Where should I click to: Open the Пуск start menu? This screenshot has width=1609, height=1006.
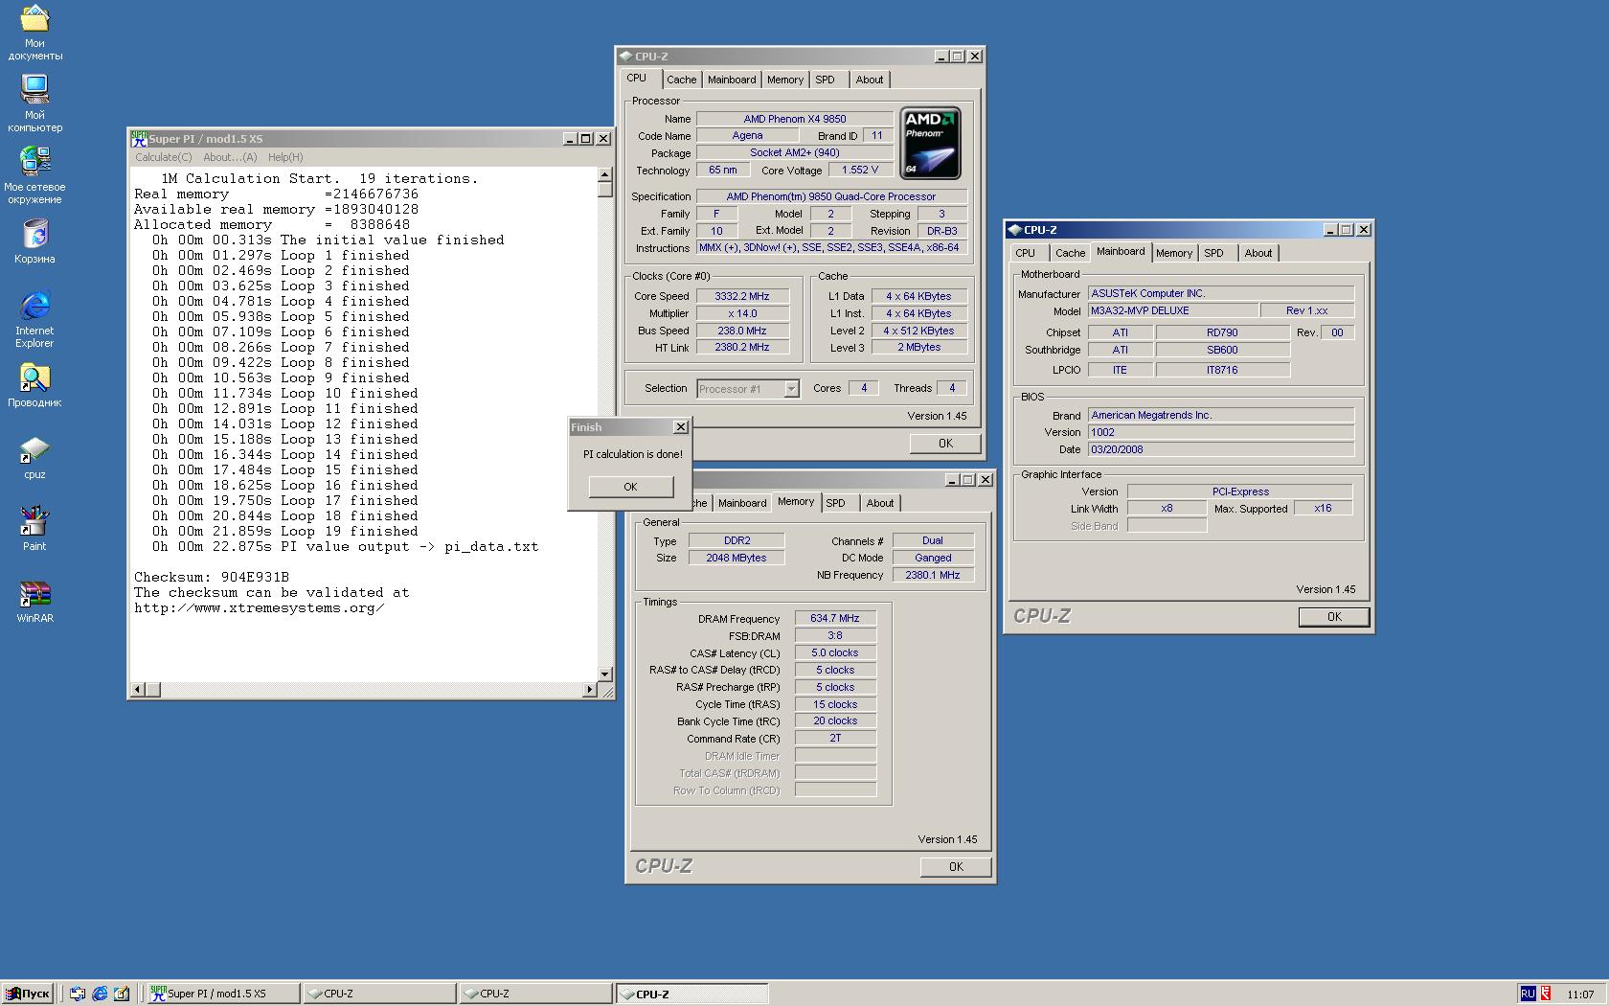pyautogui.click(x=27, y=994)
